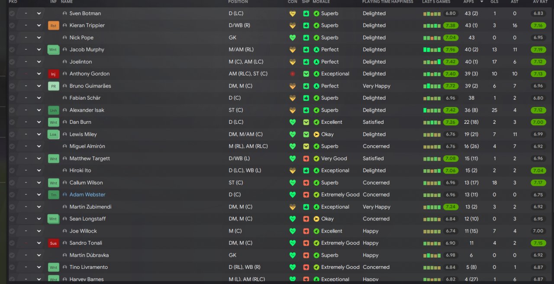Click Alexander Isak's Unh unhappy status icon
Viewport: 554px width, 284px height.
click(x=53, y=110)
